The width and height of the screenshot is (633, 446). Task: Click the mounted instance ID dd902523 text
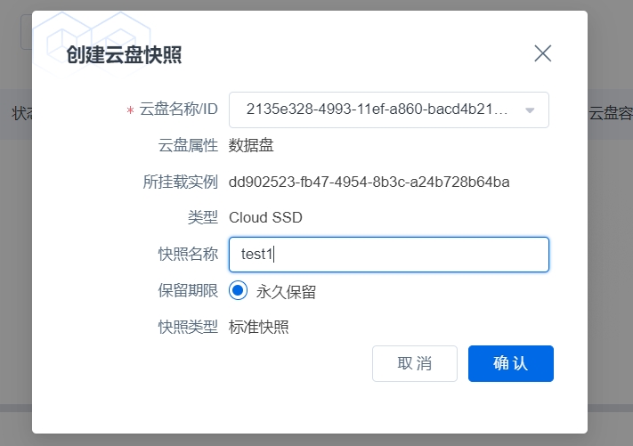coord(369,182)
